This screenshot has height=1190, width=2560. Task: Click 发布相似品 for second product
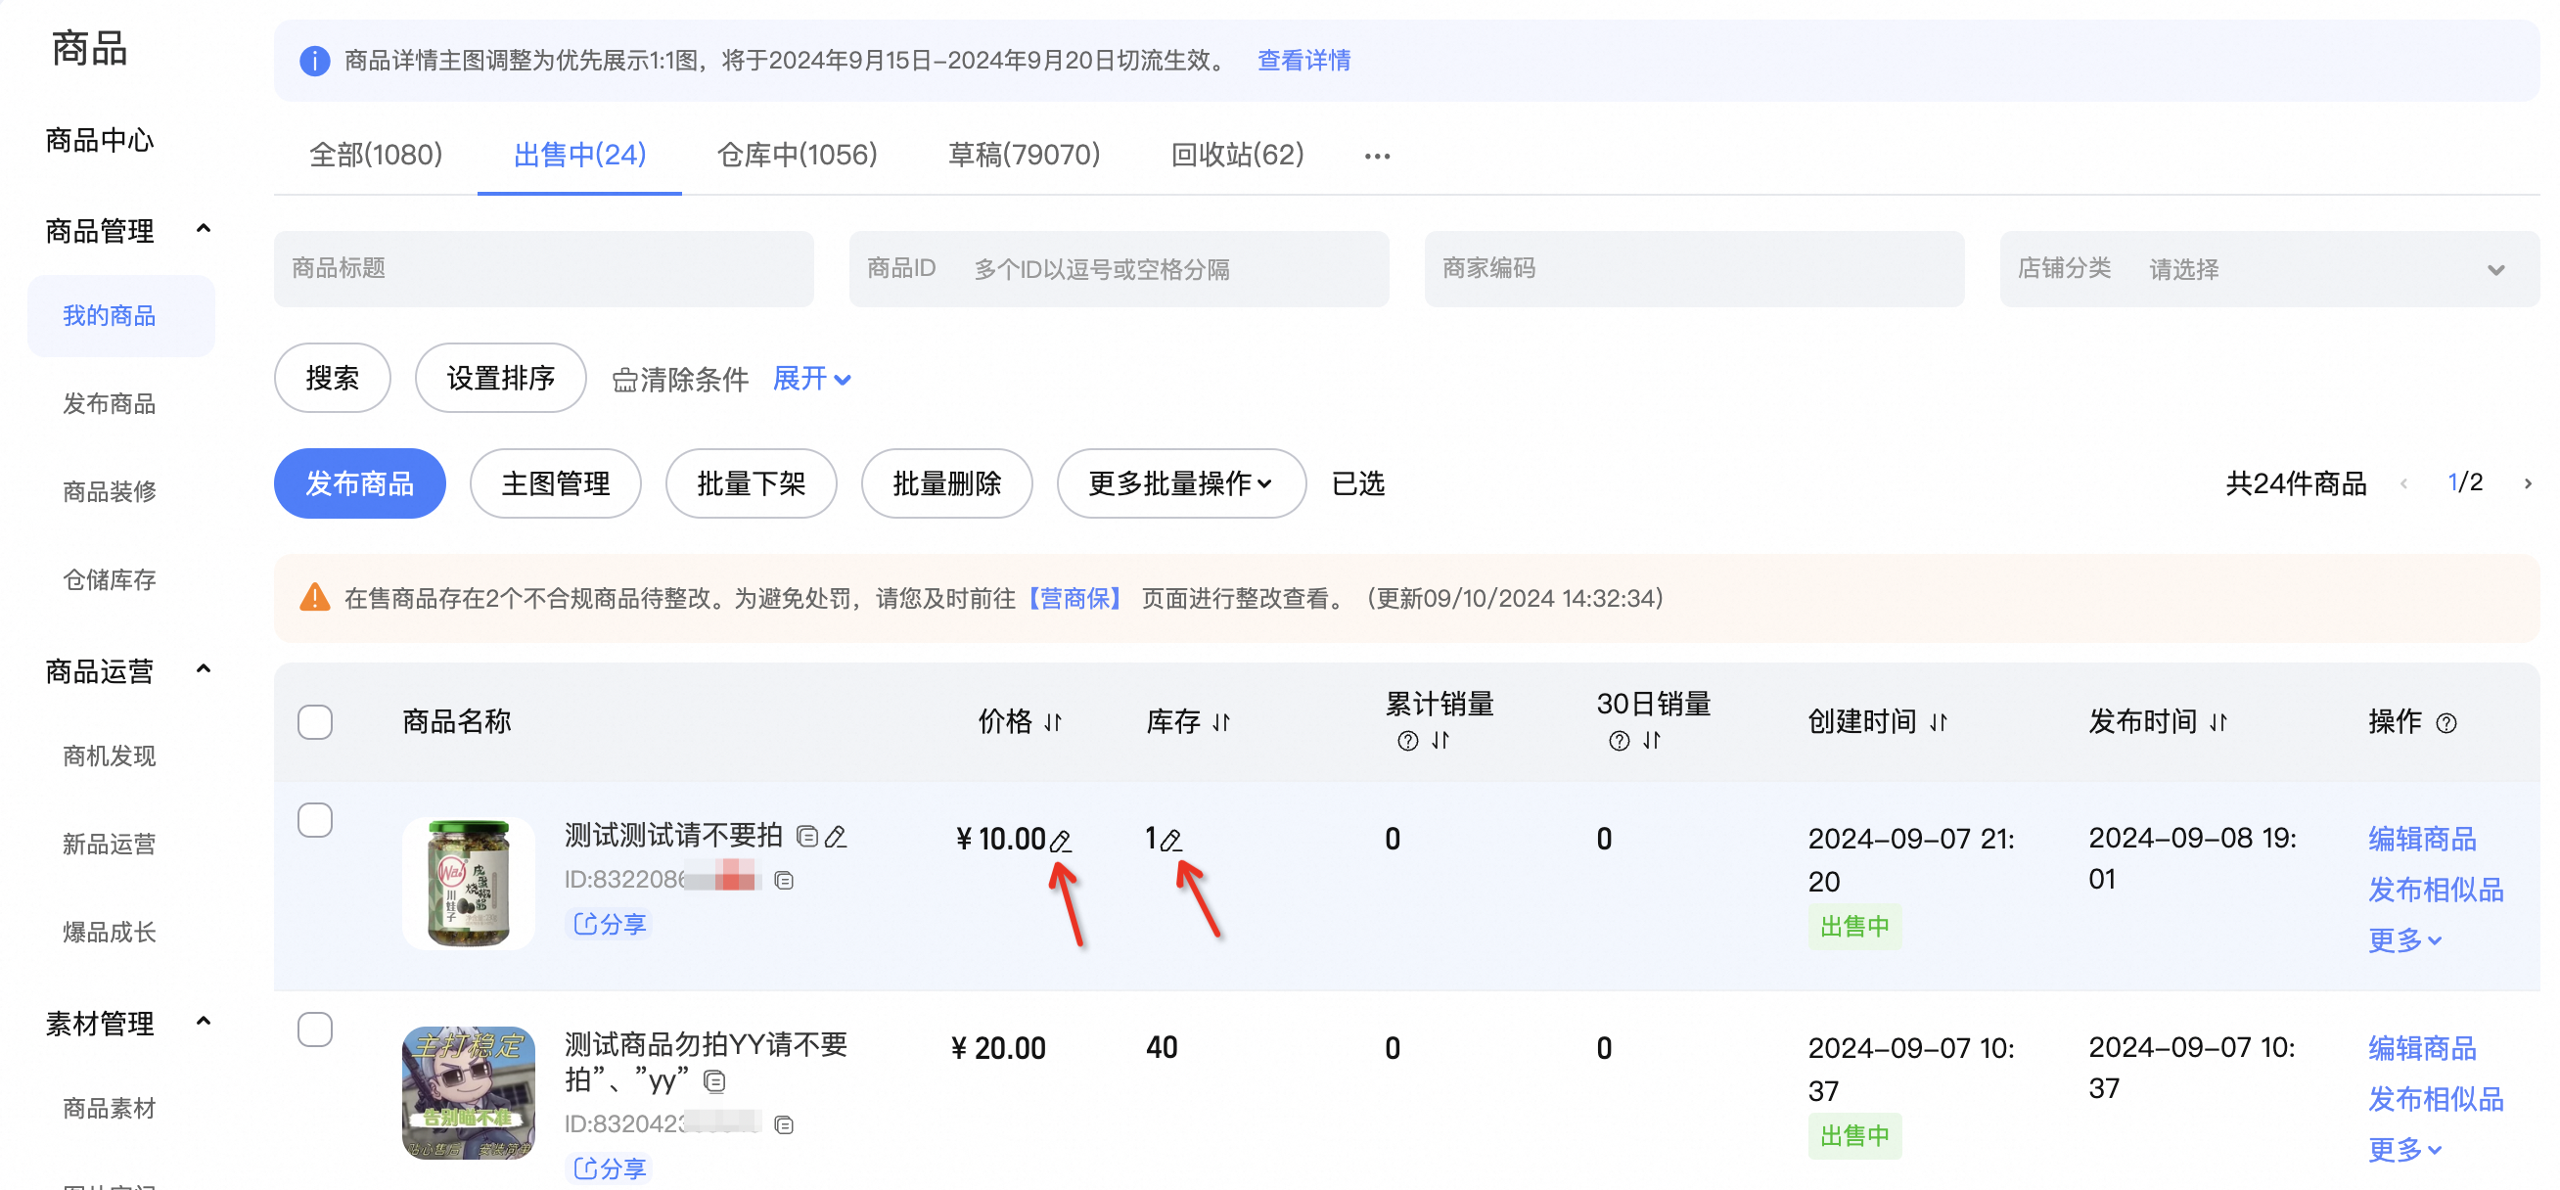(2436, 1100)
